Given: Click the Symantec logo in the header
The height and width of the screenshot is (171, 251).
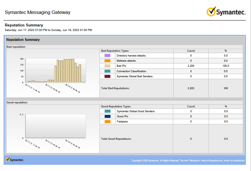Looking at the screenshot, I should tap(226, 12).
